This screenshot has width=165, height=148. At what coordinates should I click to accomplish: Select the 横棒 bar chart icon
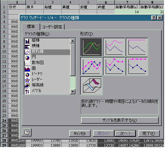(27, 46)
